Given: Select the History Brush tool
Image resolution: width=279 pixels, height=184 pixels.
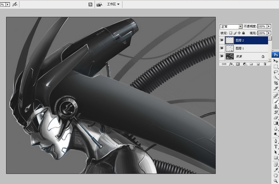Looking at the screenshot, I should tap(276, 112).
